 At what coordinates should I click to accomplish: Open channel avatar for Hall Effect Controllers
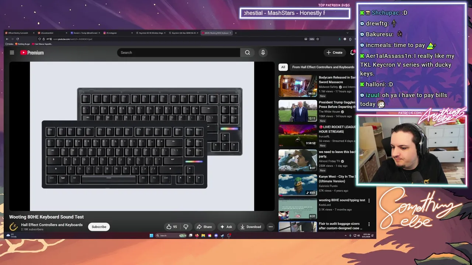(14, 227)
